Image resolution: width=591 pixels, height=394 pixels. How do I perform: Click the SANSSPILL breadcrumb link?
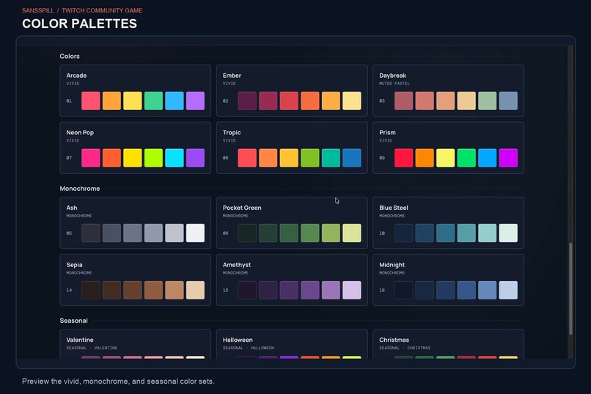click(37, 10)
